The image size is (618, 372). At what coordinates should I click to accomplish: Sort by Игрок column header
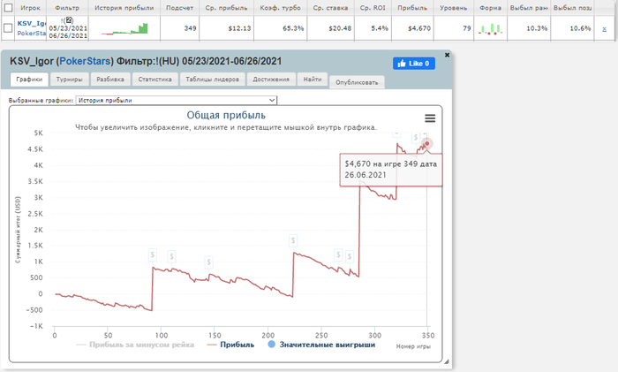click(x=30, y=7)
